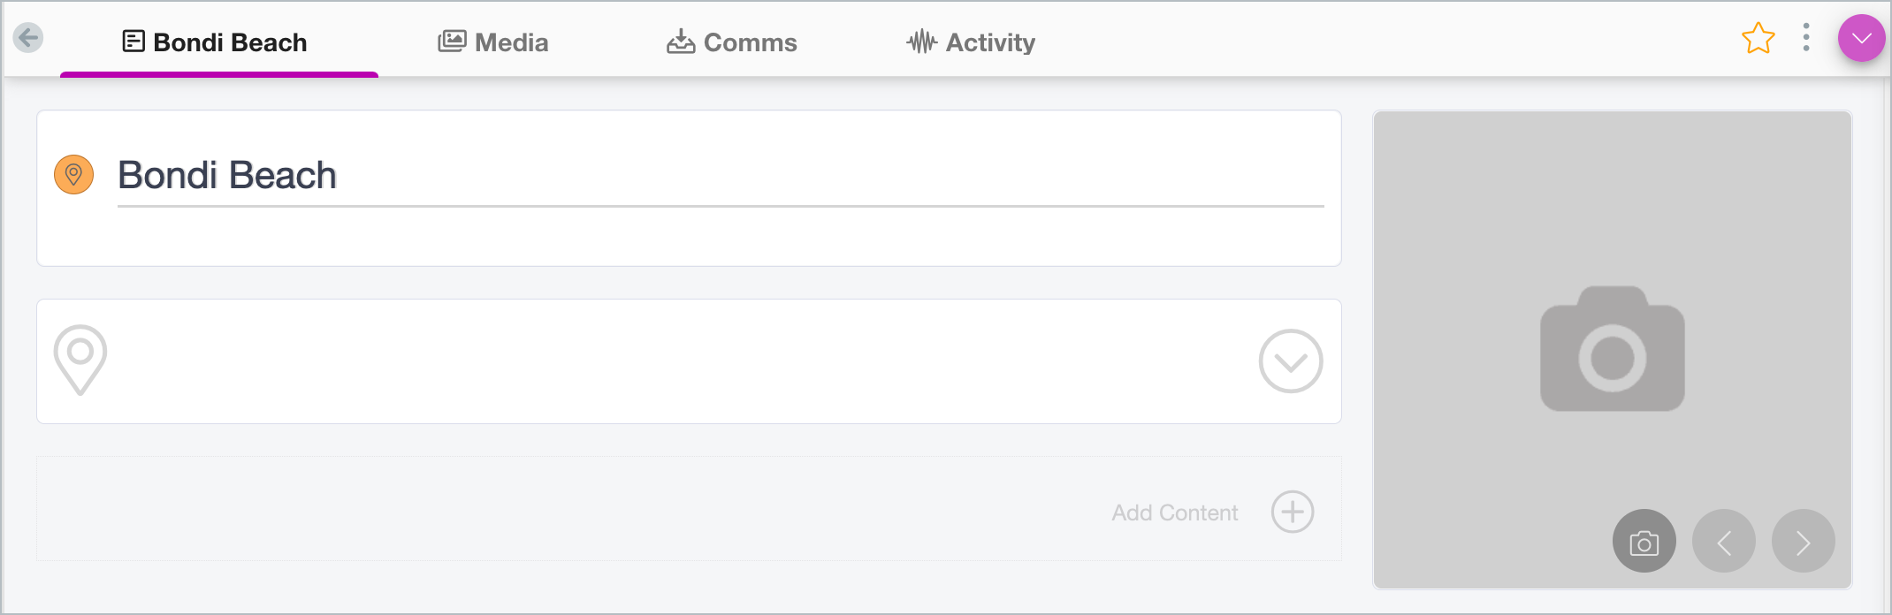The height and width of the screenshot is (615, 1892).
Task: Click the large camera placeholder image
Action: coord(1613,348)
